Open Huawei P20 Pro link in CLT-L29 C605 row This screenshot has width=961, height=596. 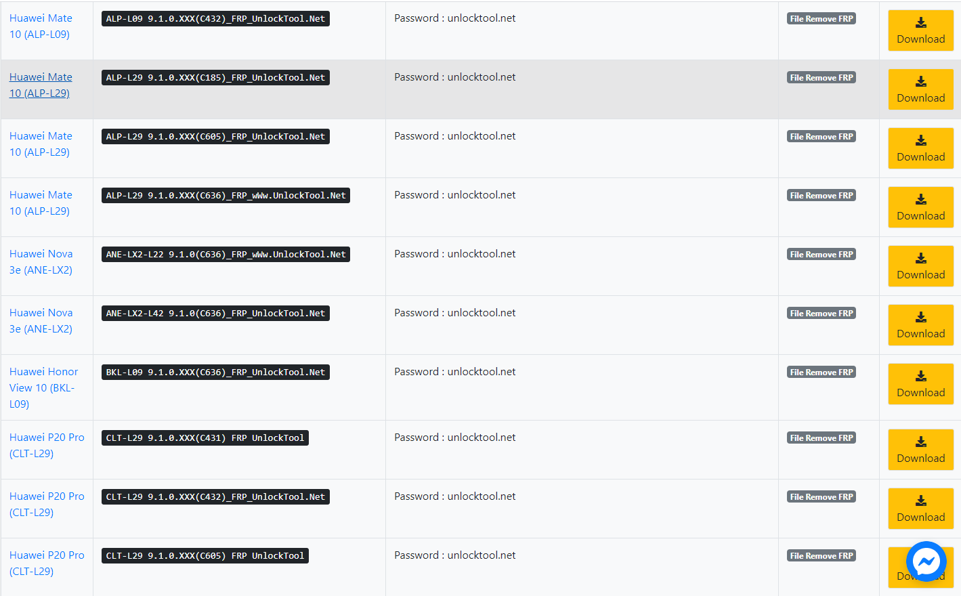click(x=47, y=563)
